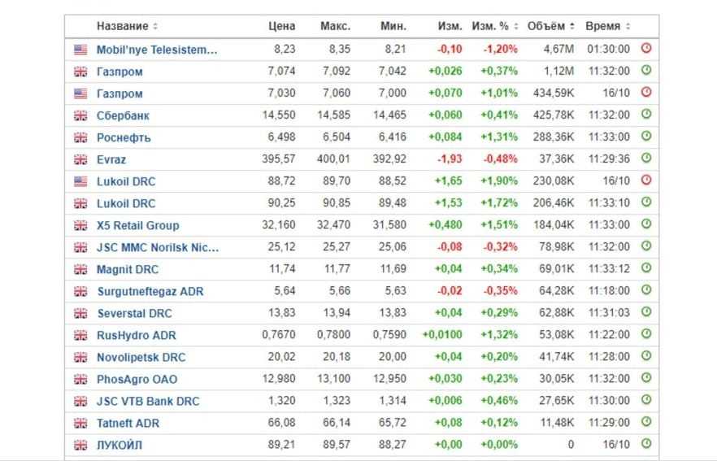The height and width of the screenshot is (461, 717).
Task: Click the green clock icon in X5 Retail Group row
Action: [x=646, y=224]
